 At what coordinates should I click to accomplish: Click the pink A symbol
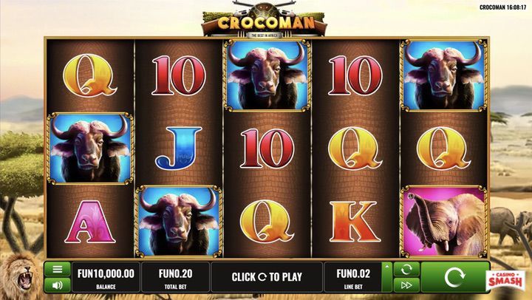[x=90, y=222]
